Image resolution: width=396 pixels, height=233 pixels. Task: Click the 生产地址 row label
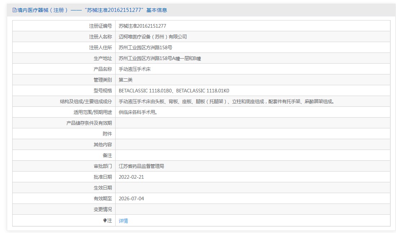pos(103,59)
